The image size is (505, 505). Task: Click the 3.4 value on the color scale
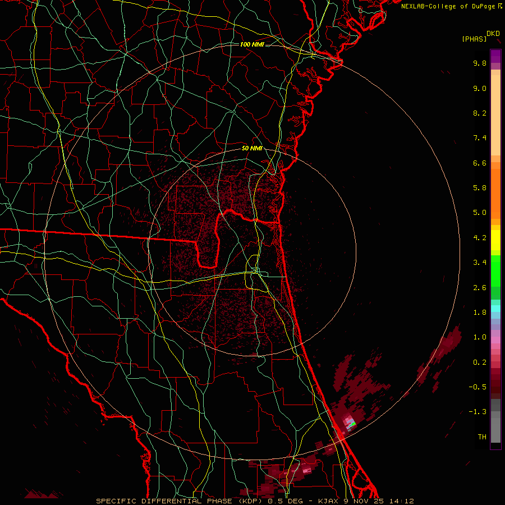pyautogui.click(x=480, y=263)
